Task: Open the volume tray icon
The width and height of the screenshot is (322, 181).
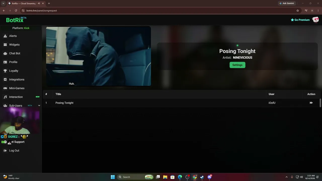Action: tap(301, 177)
